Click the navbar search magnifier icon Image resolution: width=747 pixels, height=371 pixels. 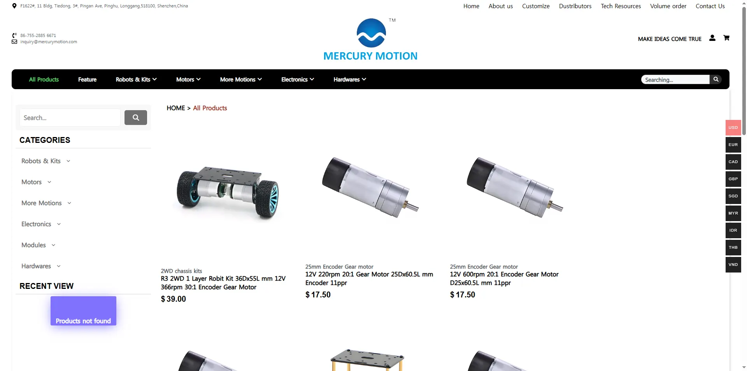click(x=715, y=79)
